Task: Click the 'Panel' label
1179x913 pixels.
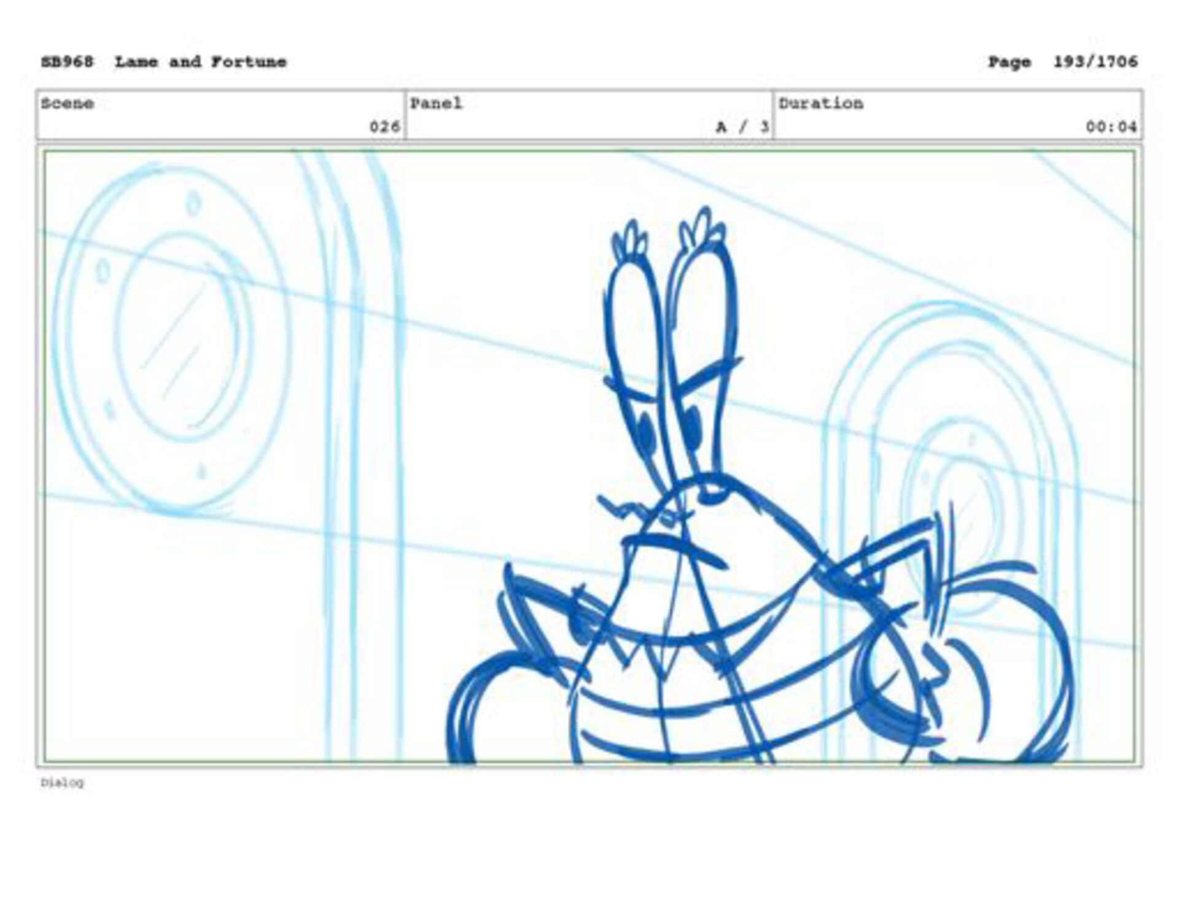Action: click(436, 103)
